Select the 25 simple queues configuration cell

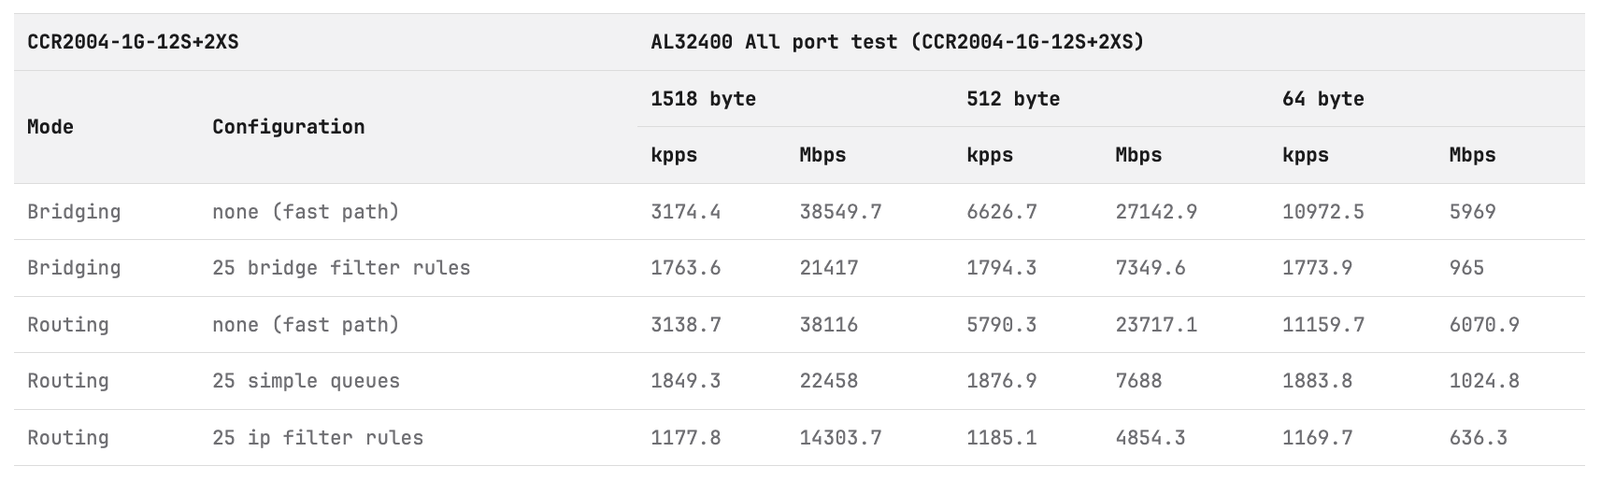coord(306,381)
